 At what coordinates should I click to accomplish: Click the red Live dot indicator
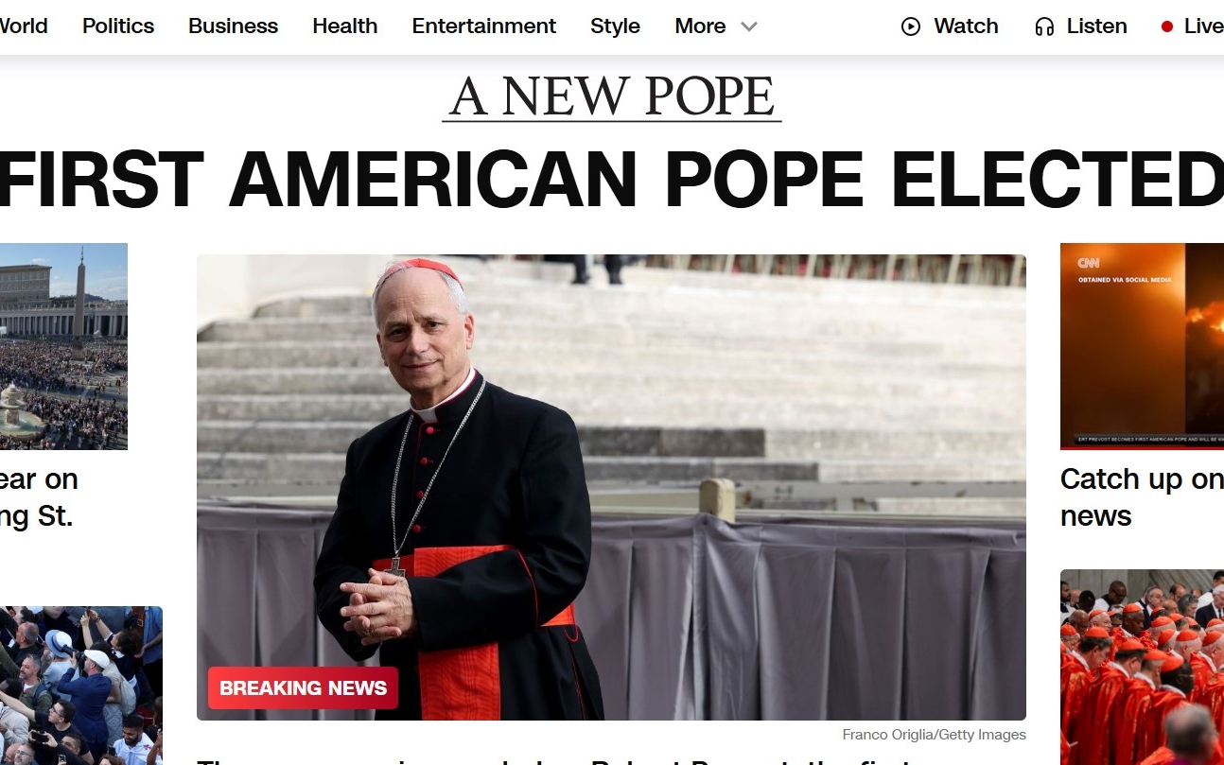(1167, 26)
